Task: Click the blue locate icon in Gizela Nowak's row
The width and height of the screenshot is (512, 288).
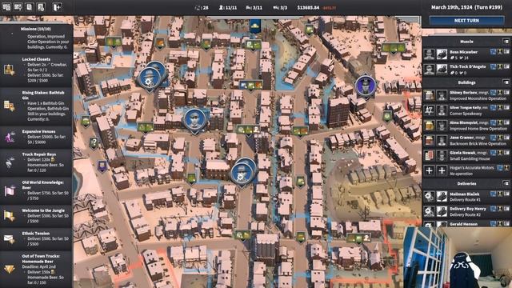Action: (x=493, y=153)
